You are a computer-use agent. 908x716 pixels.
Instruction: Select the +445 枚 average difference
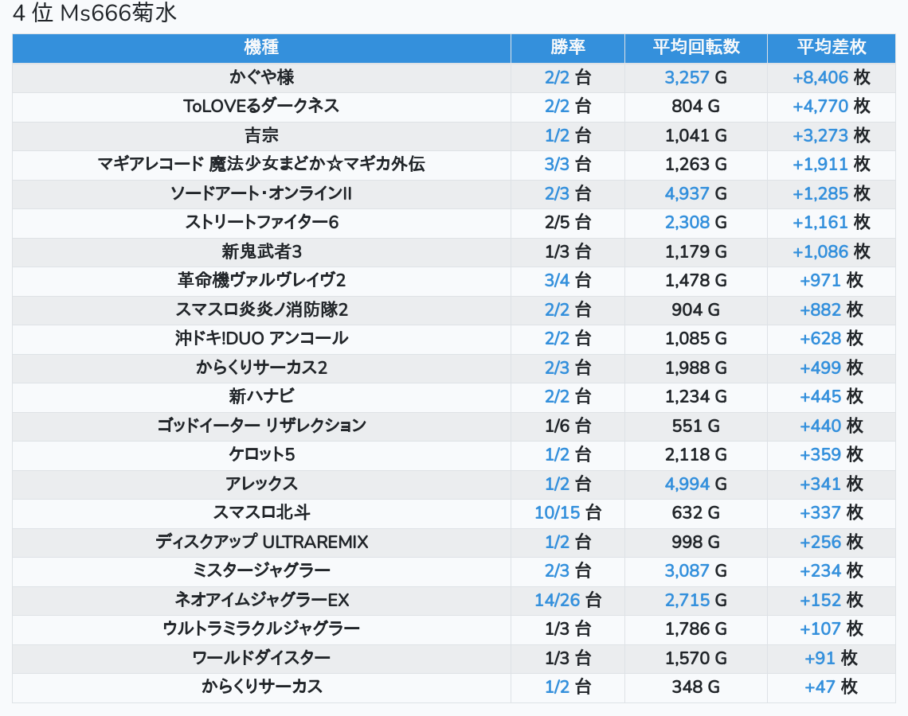831,397
